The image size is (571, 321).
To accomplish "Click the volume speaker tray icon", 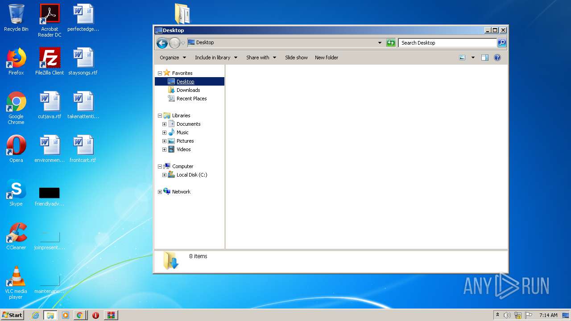I will (507, 315).
